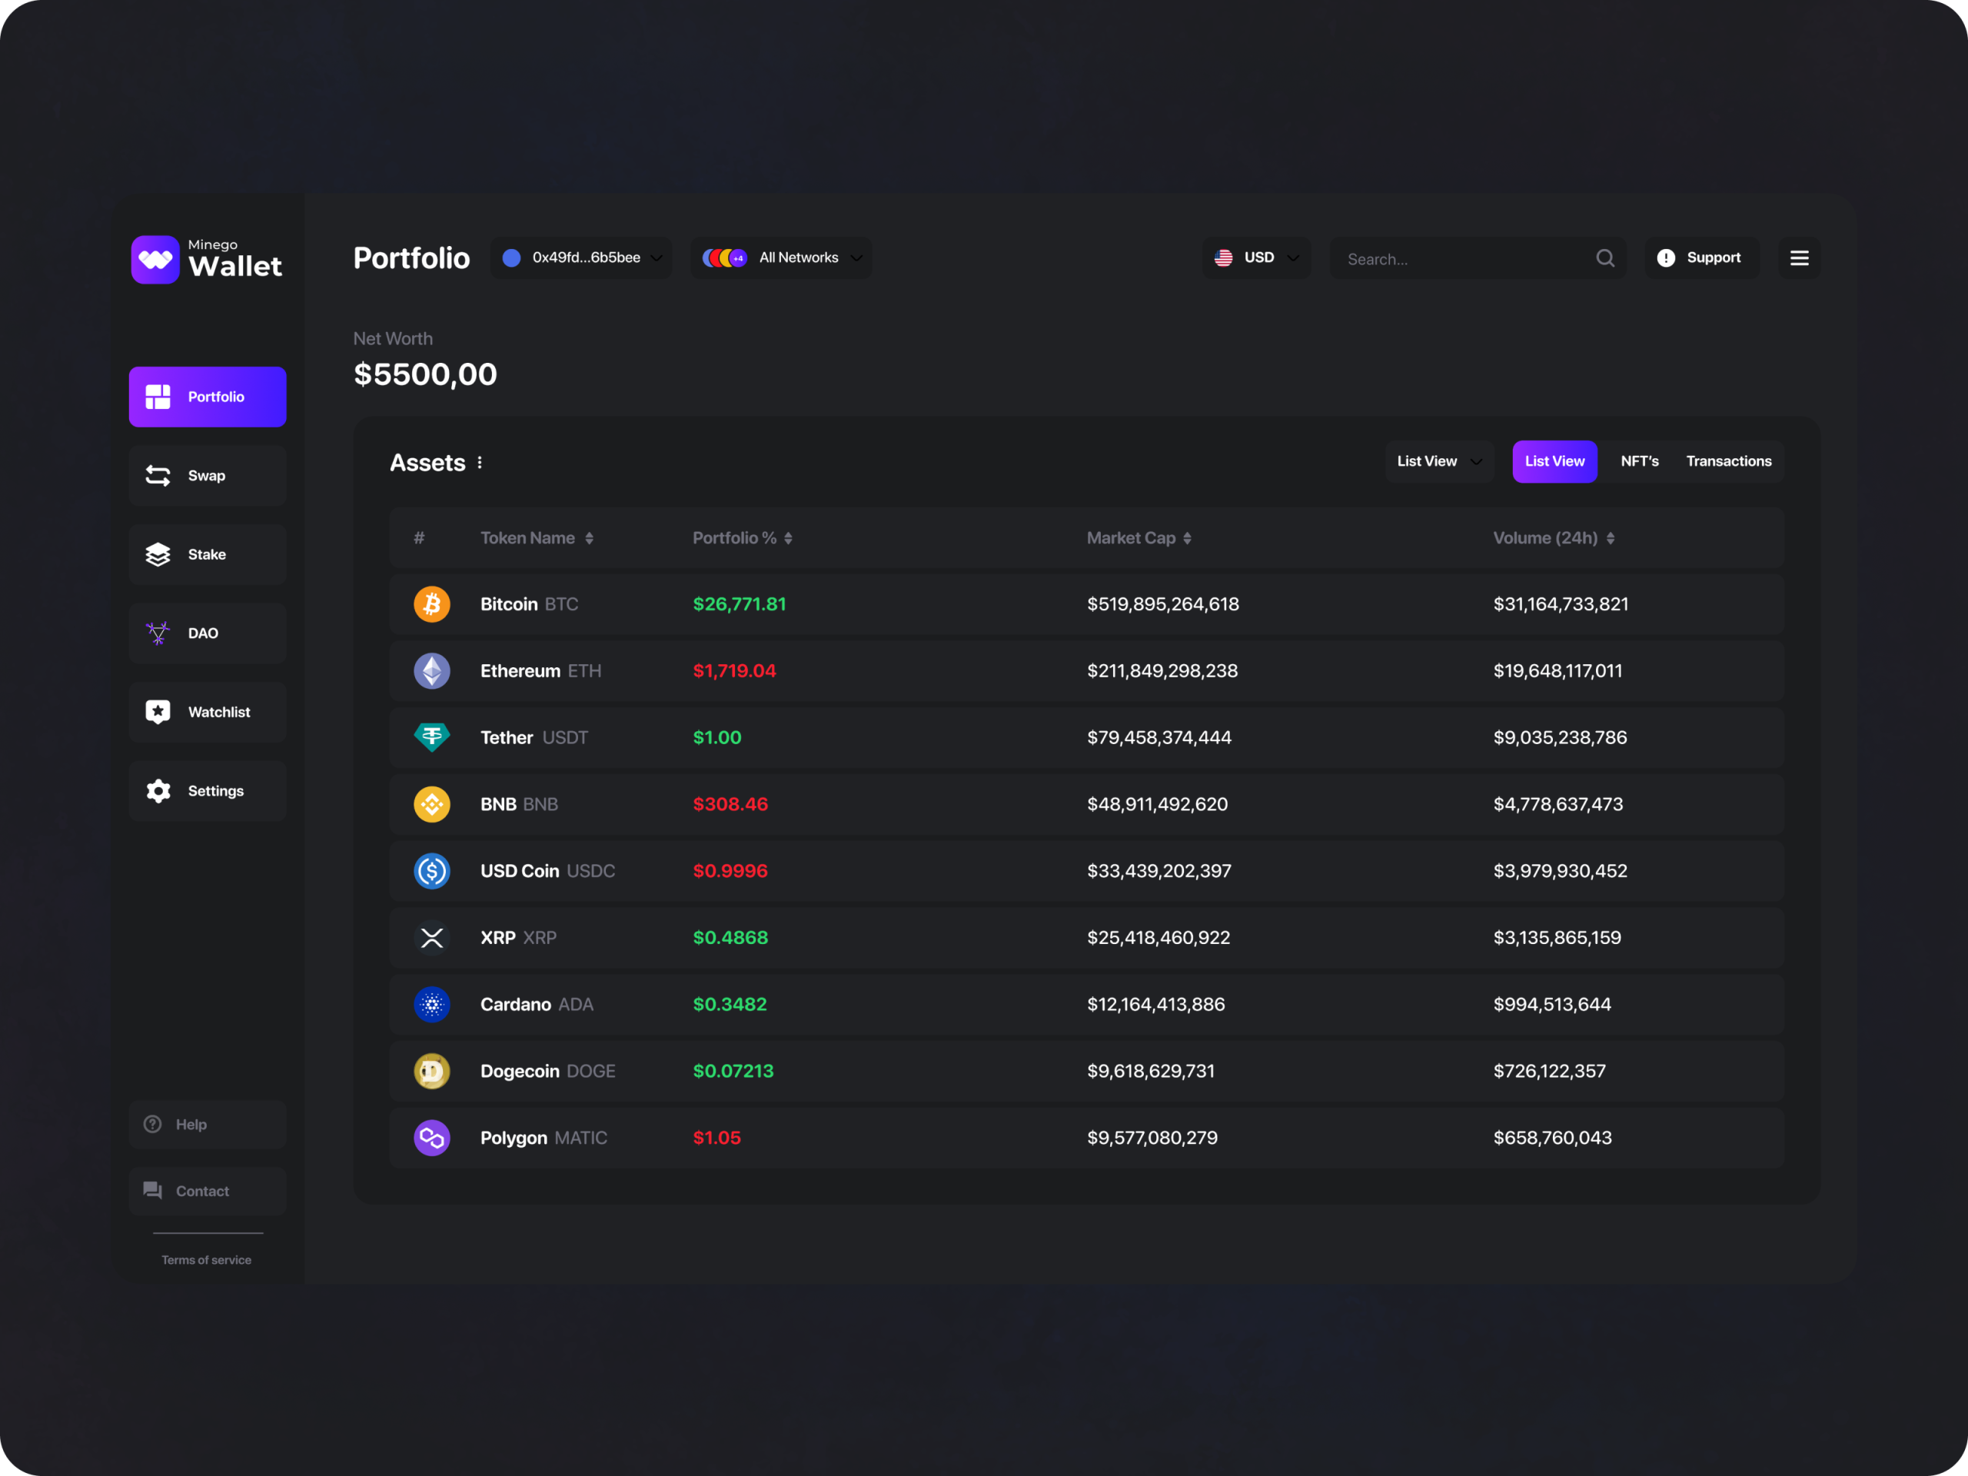Sort by Portfolio % arrows

tap(788, 538)
